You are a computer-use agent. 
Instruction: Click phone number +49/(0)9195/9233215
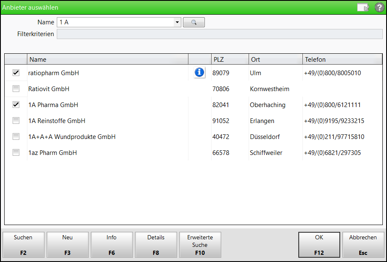click(334, 121)
